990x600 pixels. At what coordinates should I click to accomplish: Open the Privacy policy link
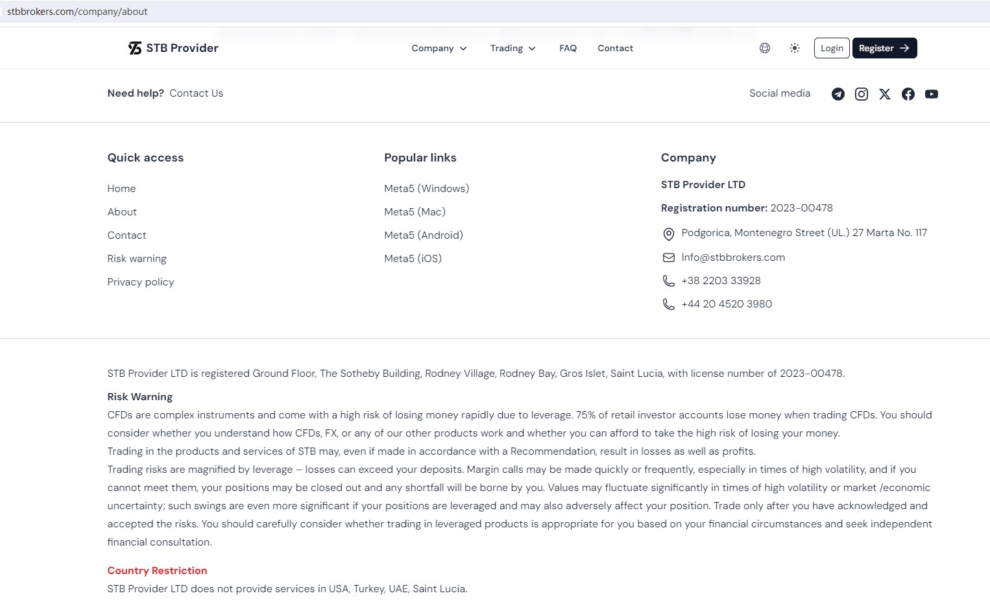141,282
